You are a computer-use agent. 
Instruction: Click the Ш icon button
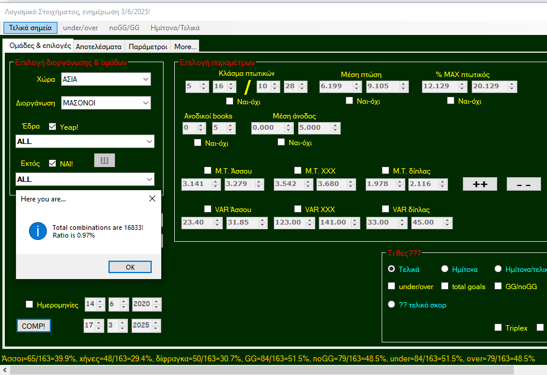(104, 161)
